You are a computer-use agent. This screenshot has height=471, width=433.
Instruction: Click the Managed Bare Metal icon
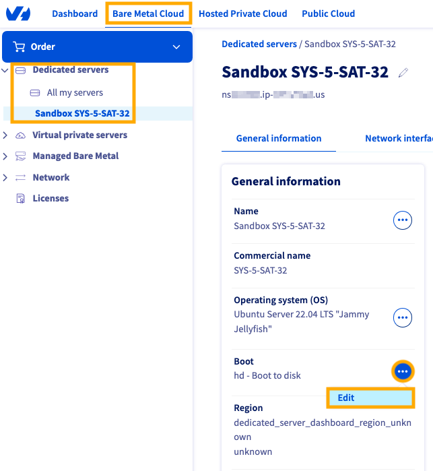(20, 156)
